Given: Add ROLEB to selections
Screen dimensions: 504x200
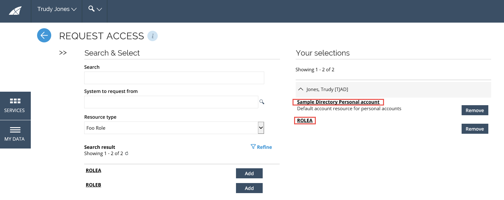Looking at the screenshot, I should (x=249, y=188).
